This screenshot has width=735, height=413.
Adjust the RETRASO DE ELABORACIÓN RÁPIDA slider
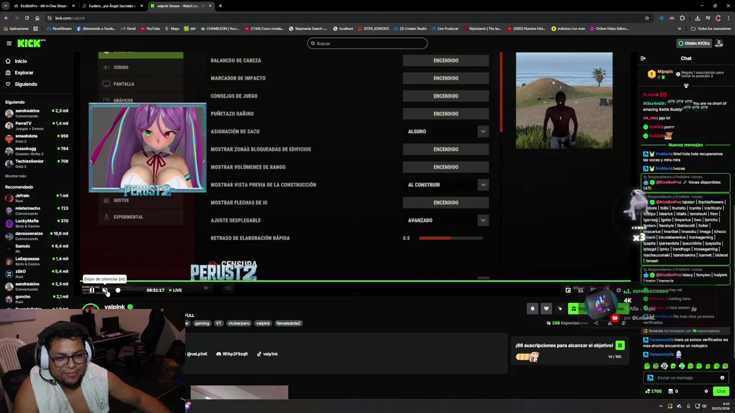point(451,238)
